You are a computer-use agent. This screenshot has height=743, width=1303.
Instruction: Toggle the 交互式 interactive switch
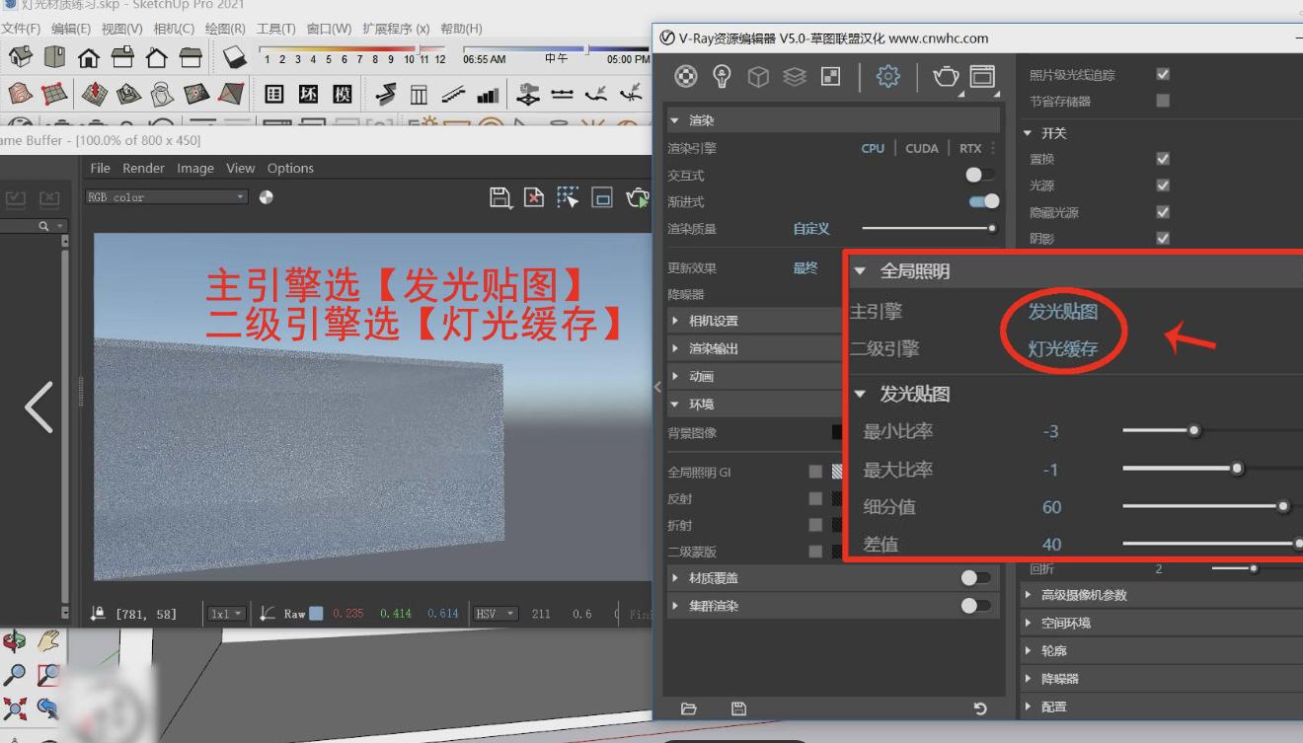(979, 175)
